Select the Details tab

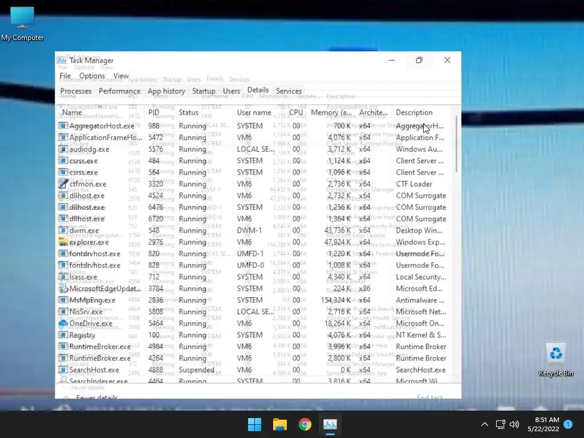[258, 90]
